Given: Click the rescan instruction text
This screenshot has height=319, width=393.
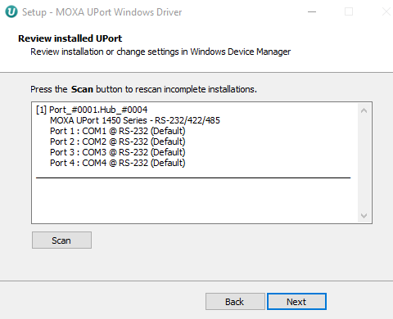Looking at the screenshot, I should click(143, 89).
